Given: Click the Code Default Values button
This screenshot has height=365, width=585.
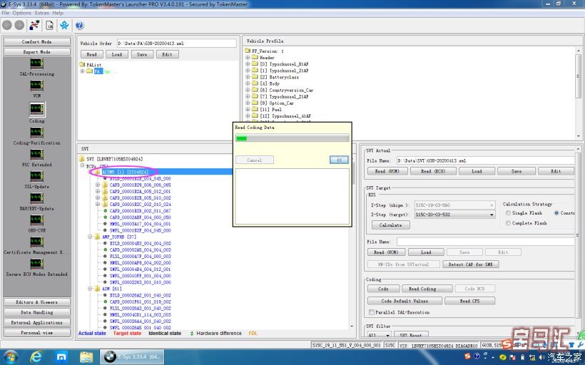Looking at the screenshot, I should pos(405,301).
